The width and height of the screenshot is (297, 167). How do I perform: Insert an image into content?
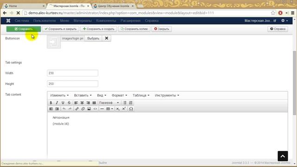point(89,109)
